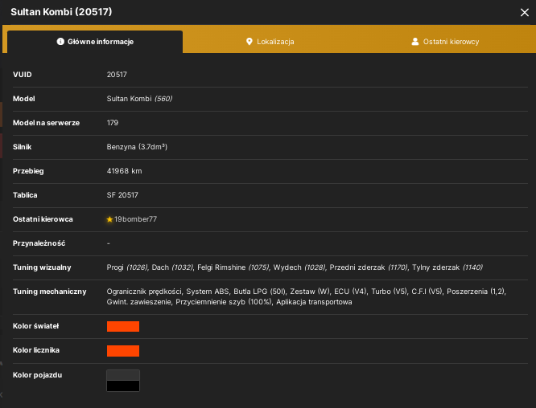Click the Ostatni kierowca label
The width and height of the screenshot is (536, 408).
[43, 219]
